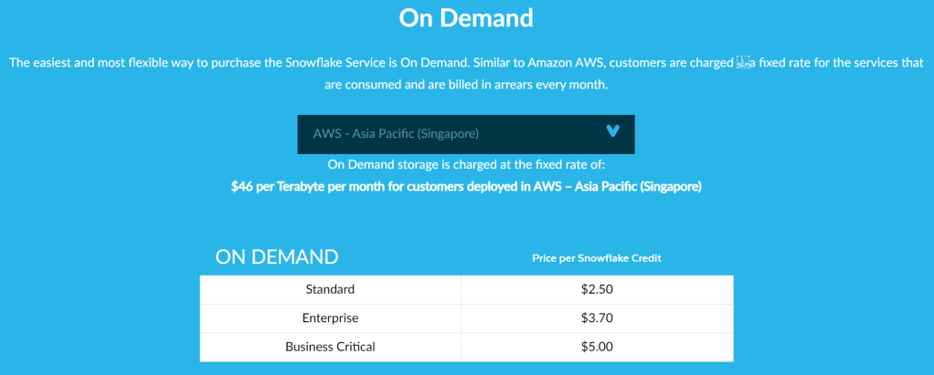Click the "ON DEMAND" table title
Viewport: 934px width, 375px height.
pos(277,257)
